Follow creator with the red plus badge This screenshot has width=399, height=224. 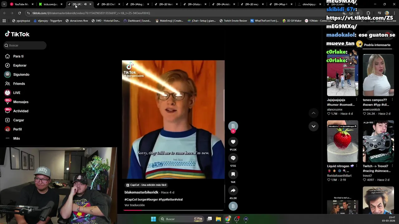coord(233,131)
